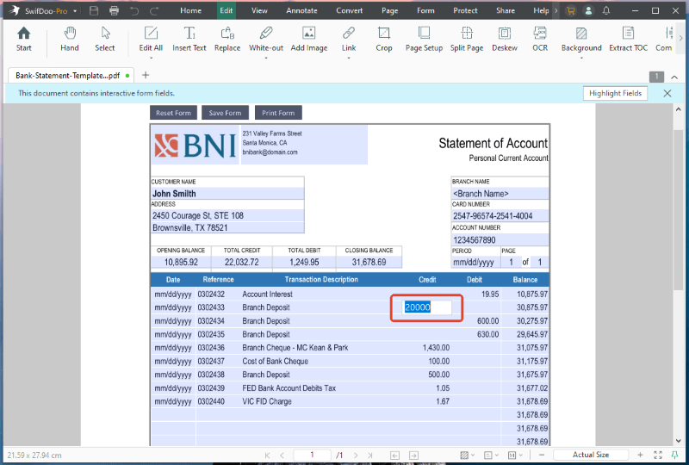Click the Save Form button

click(x=225, y=113)
